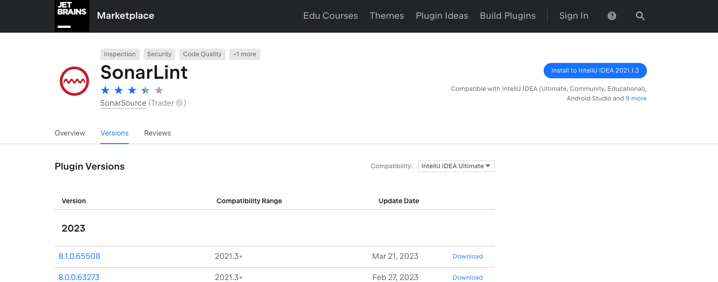The image size is (718, 282).
Task: Open the search magnifier icon
Action: click(640, 16)
